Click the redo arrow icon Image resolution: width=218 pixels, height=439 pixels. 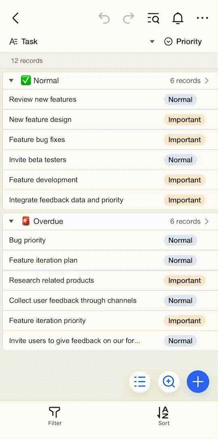(x=128, y=18)
